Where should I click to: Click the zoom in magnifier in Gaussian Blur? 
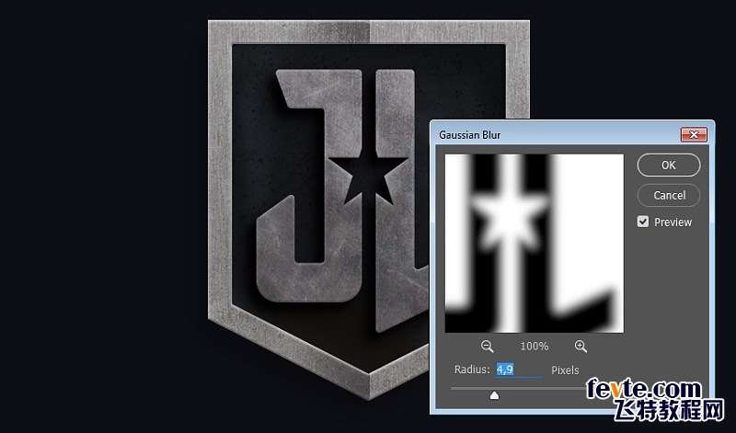coord(581,347)
